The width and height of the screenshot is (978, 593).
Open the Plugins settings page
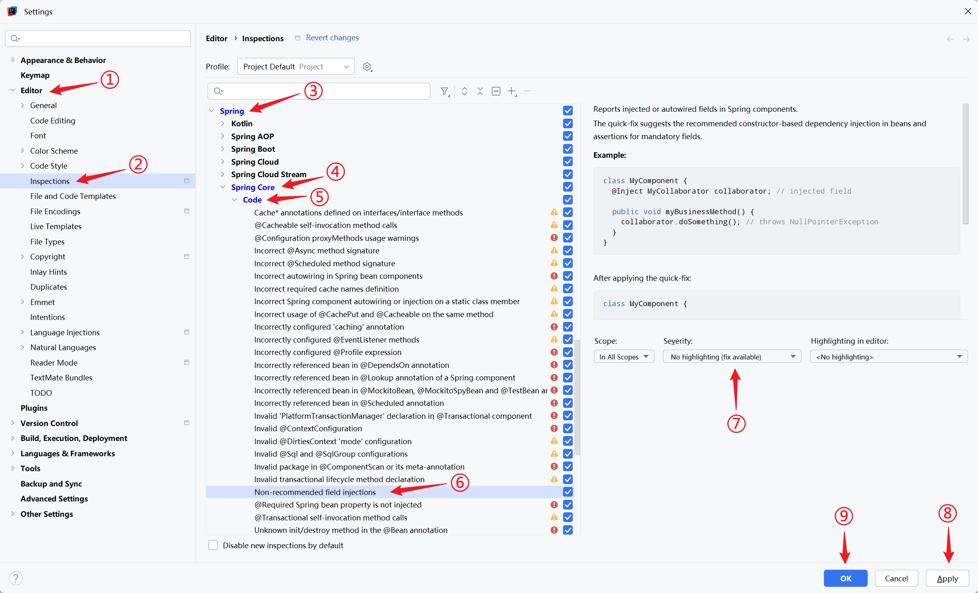pyautogui.click(x=34, y=408)
